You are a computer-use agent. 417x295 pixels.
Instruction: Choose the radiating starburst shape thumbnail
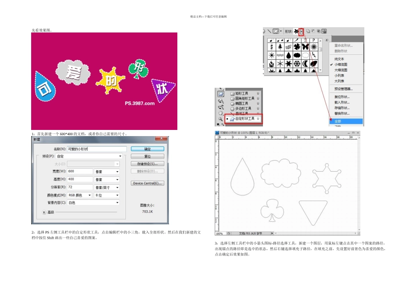click(314, 47)
